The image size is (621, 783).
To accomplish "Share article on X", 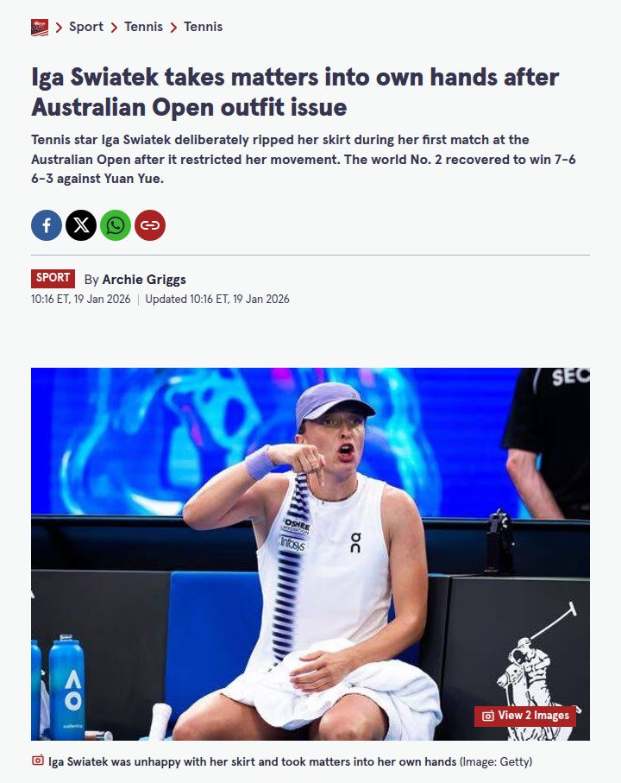I will pos(81,225).
